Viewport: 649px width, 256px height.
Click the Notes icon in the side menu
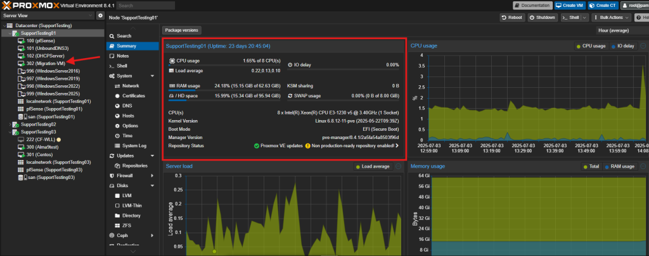pyautogui.click(x=112, y=56)
